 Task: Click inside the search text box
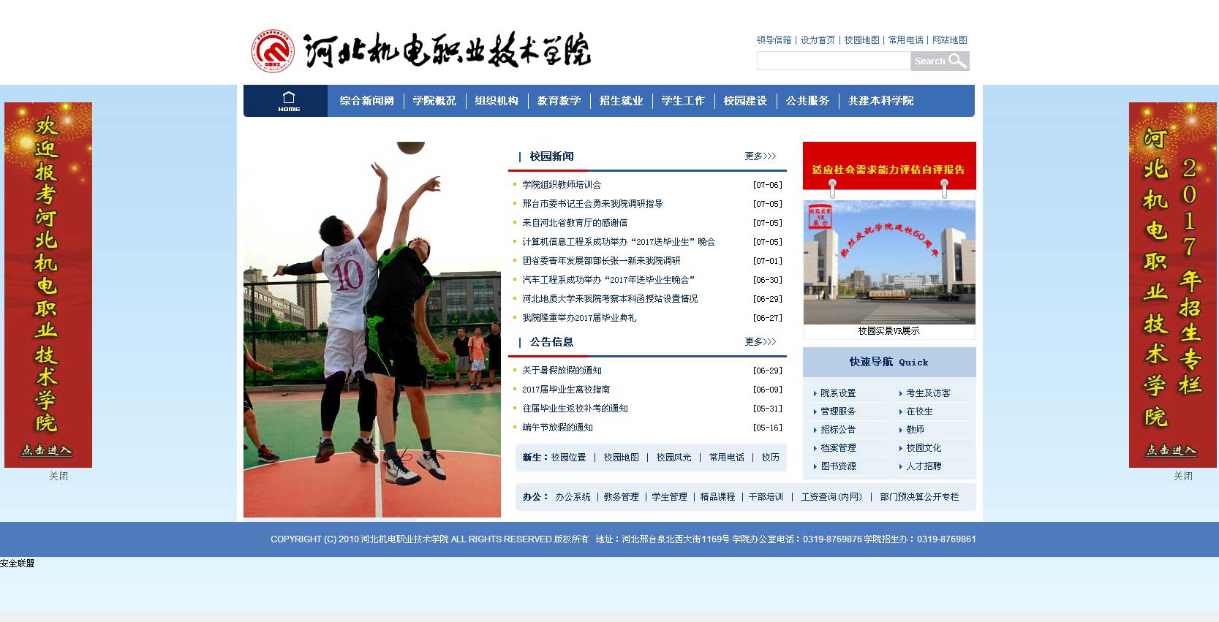pos(833,61)
